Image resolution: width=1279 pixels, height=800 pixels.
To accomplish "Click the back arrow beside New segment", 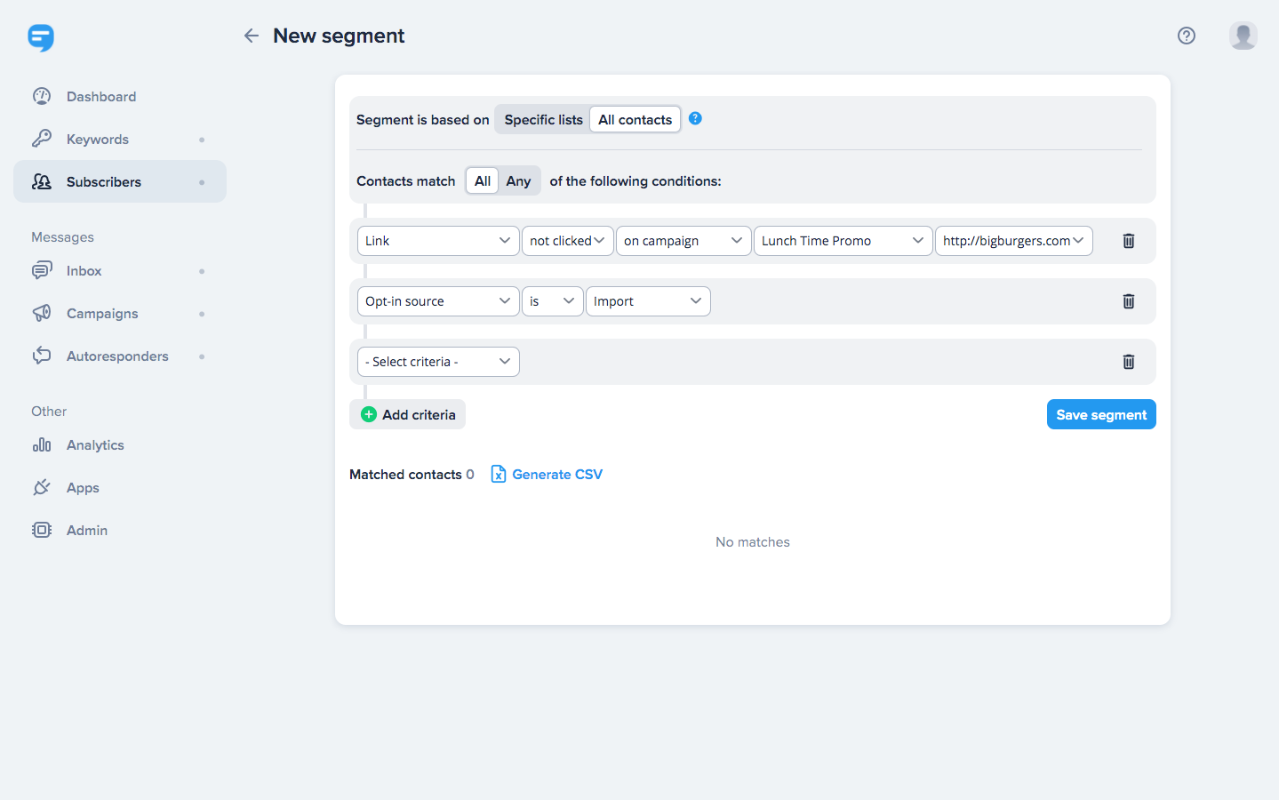I will tap(252, 36).
